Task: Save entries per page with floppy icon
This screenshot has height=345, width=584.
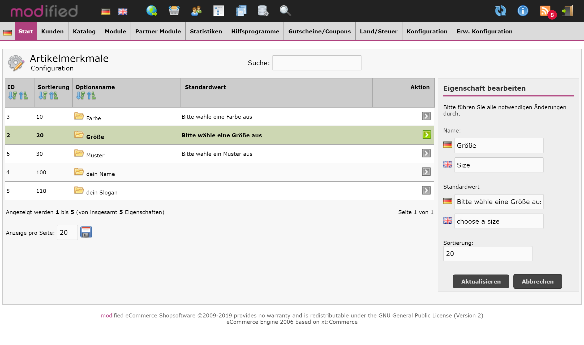Action: (86, 232)
